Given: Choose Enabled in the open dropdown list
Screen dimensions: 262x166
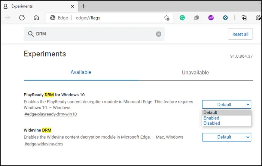Looking at the screenshot, I should pyautogui.click(x=226, y=118).
